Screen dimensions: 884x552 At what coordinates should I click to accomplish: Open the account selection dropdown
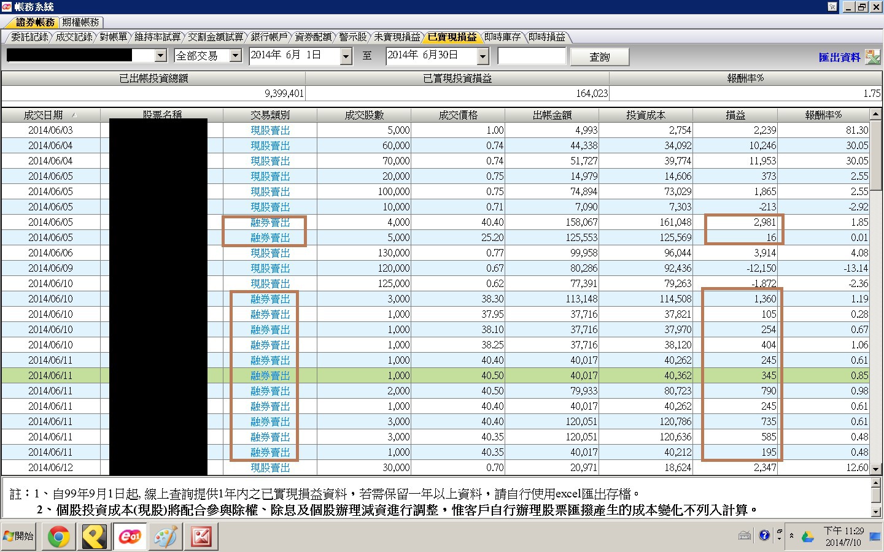161,56
